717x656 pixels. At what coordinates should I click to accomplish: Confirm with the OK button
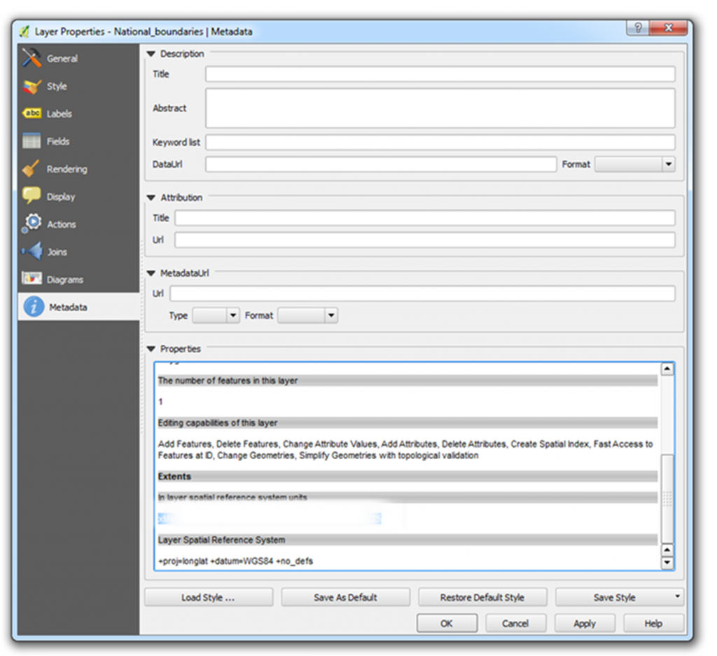[x=447, y=623]
